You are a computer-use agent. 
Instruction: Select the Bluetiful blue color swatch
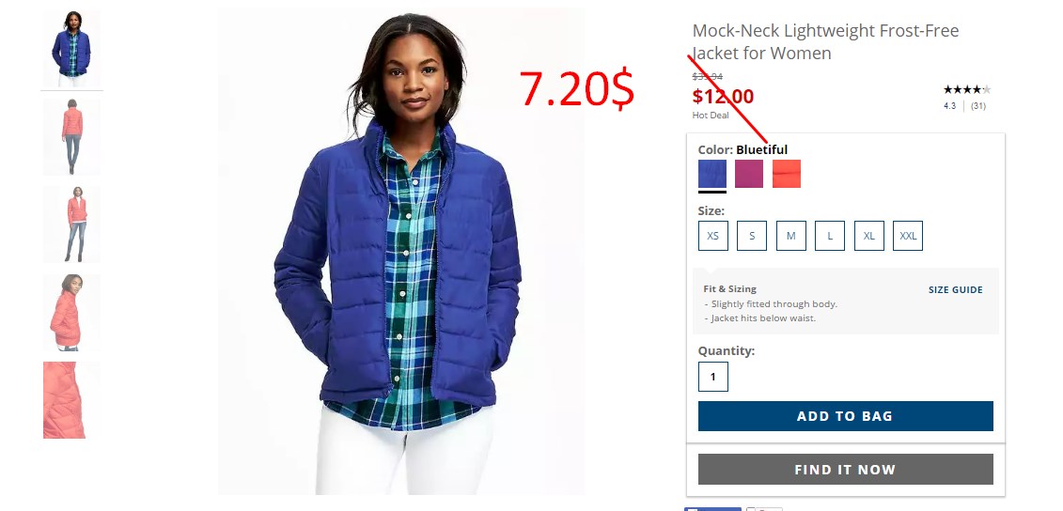711,174
